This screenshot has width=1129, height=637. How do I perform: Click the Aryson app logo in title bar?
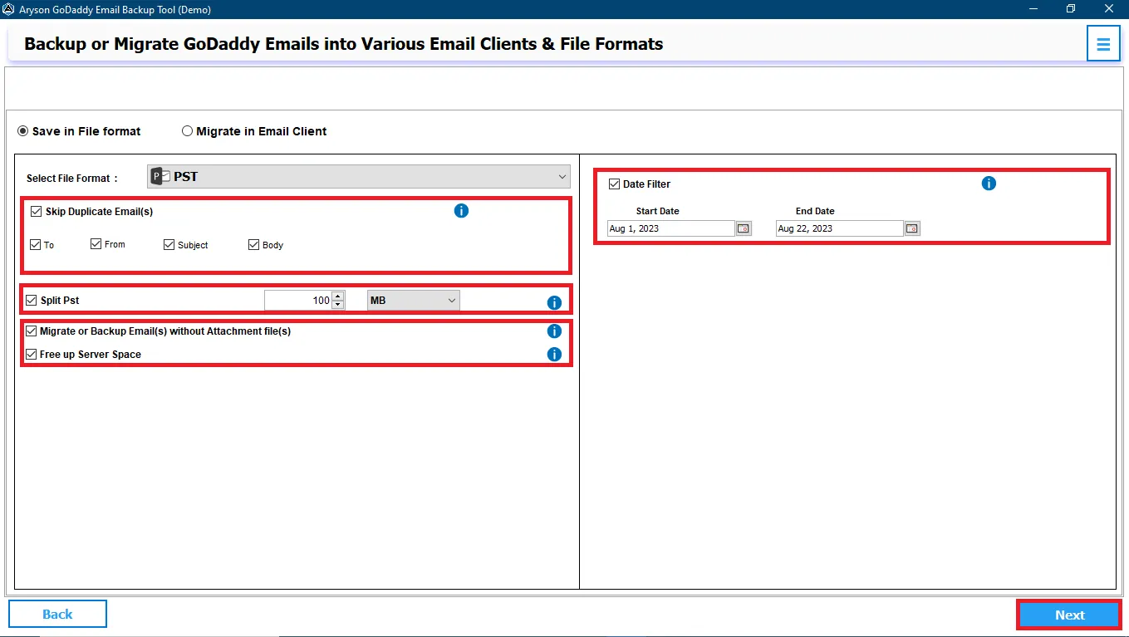point(8,9)
